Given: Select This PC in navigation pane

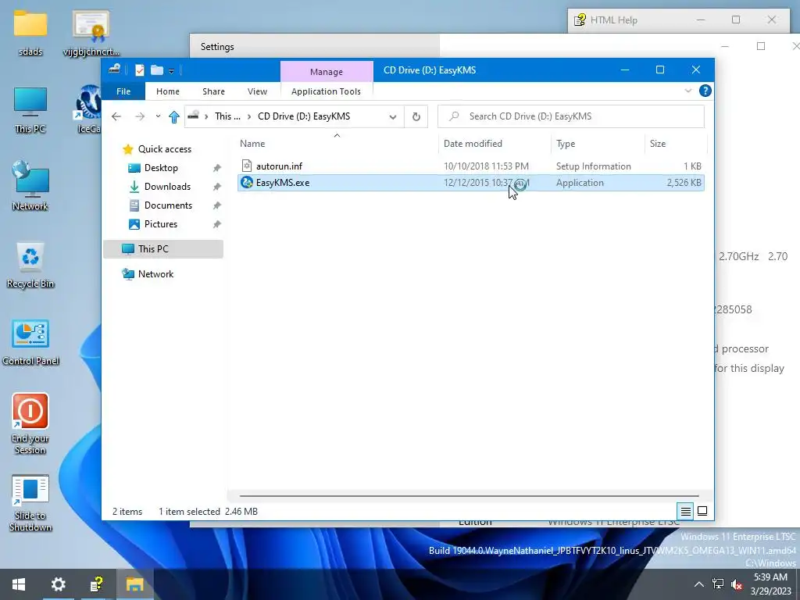Looking at the screenshot, I should (x=163, y=249).
